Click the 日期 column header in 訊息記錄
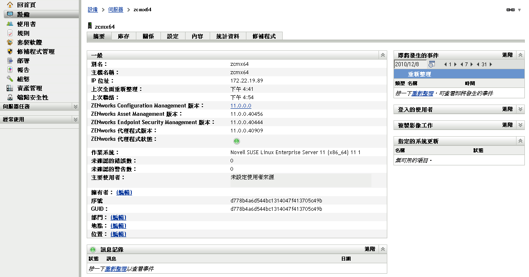 coord(346,259)
